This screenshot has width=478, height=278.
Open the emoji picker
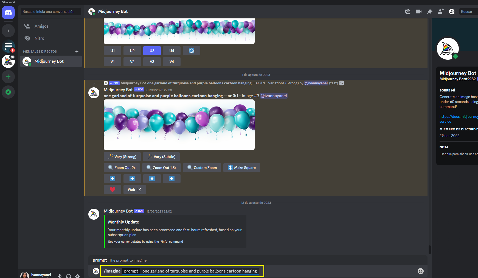click(x=420, y=271)
